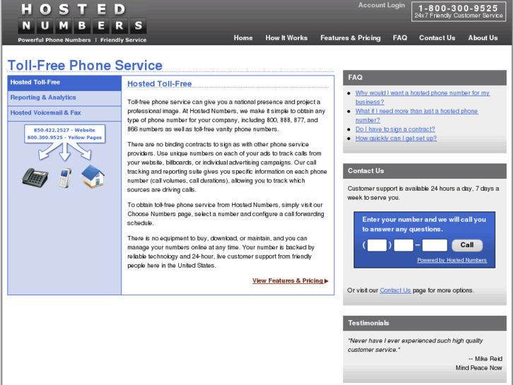Click the Powerful Phone Numbers tagline
The width and height of the screenshot is (514, 385).
[54, 40]
